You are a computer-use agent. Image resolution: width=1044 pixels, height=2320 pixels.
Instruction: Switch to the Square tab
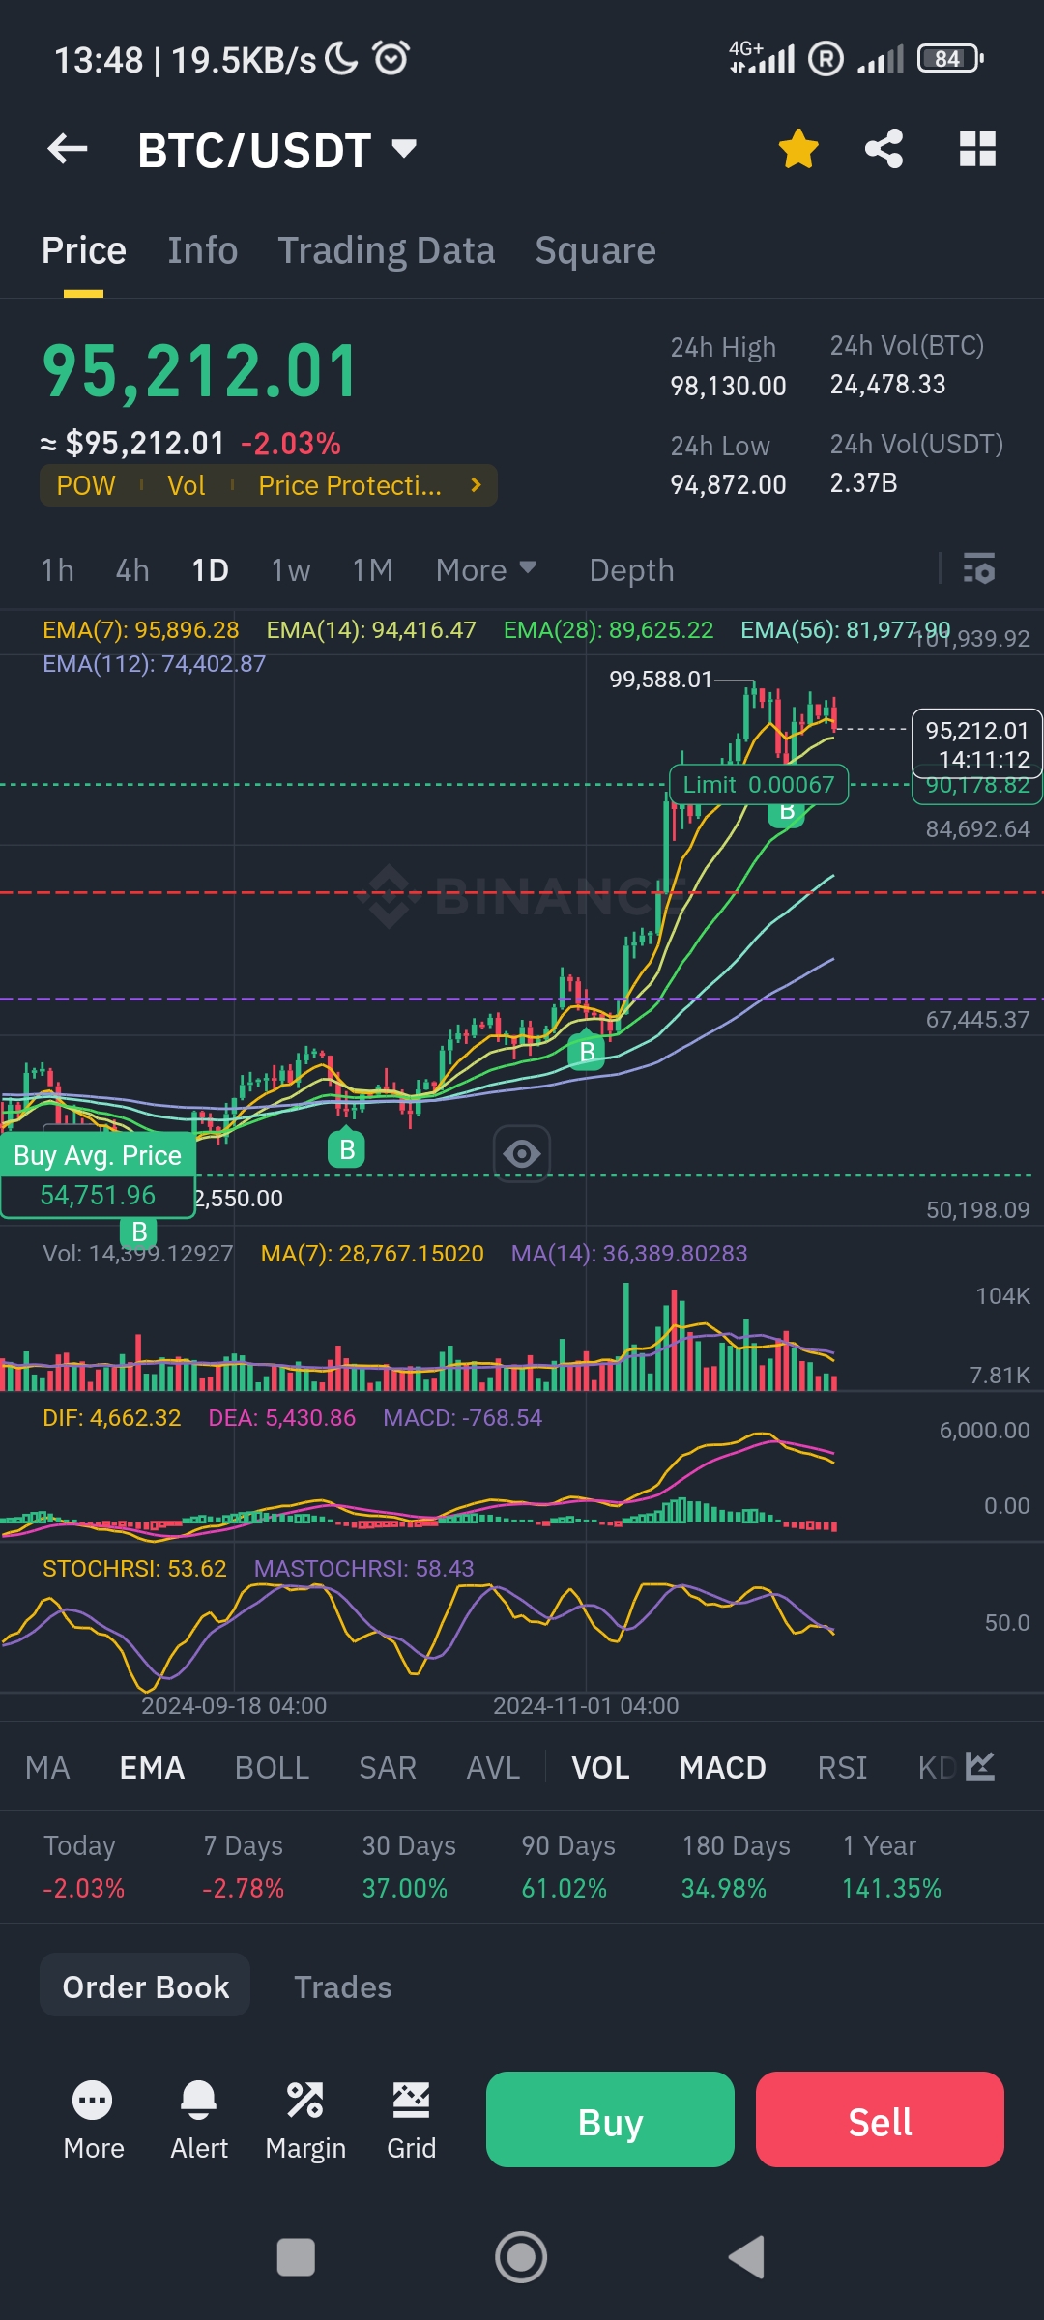tap(595, 250)
